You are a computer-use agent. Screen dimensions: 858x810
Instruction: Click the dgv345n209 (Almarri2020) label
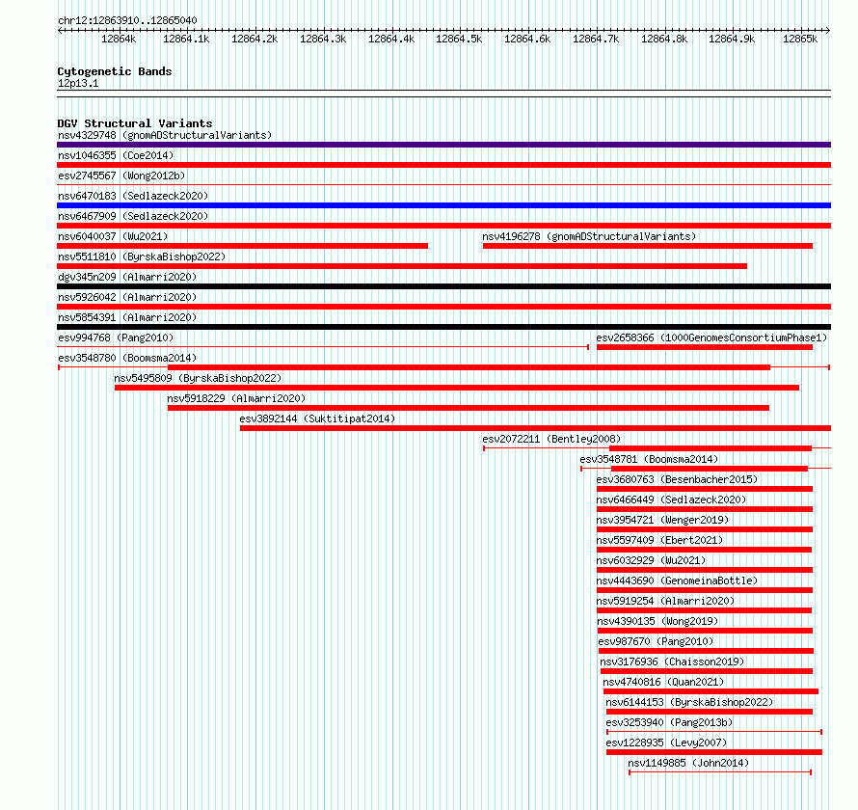[127, 277]
